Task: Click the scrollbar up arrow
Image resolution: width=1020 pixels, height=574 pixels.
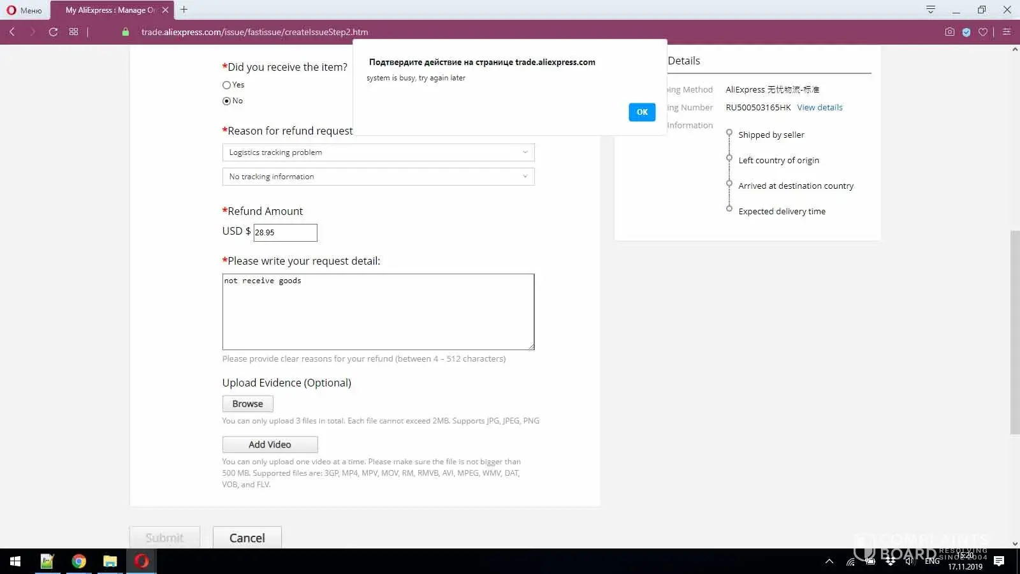Action: coord(1015,50)
